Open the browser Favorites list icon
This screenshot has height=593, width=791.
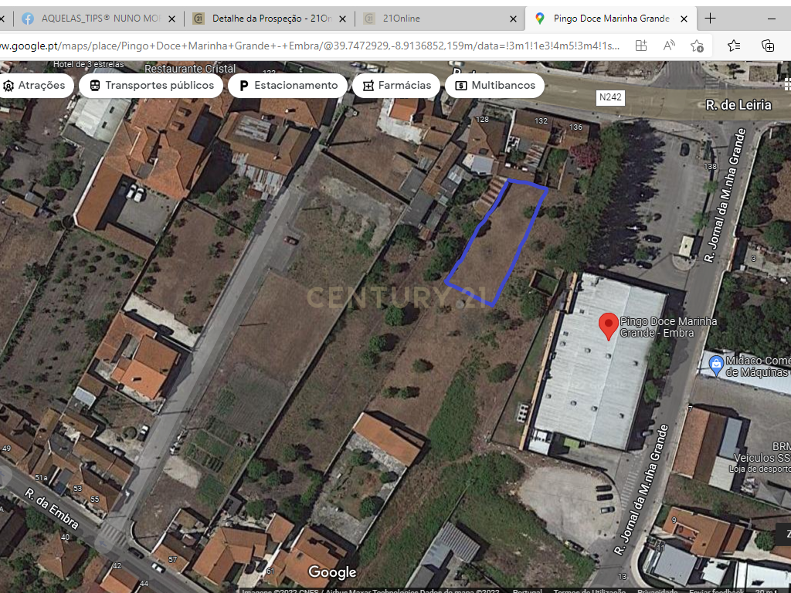tap(734, 46)
